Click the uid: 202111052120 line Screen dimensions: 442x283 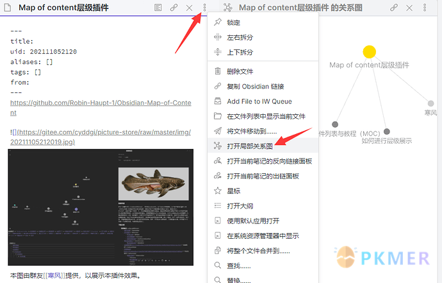click(44, 52)
